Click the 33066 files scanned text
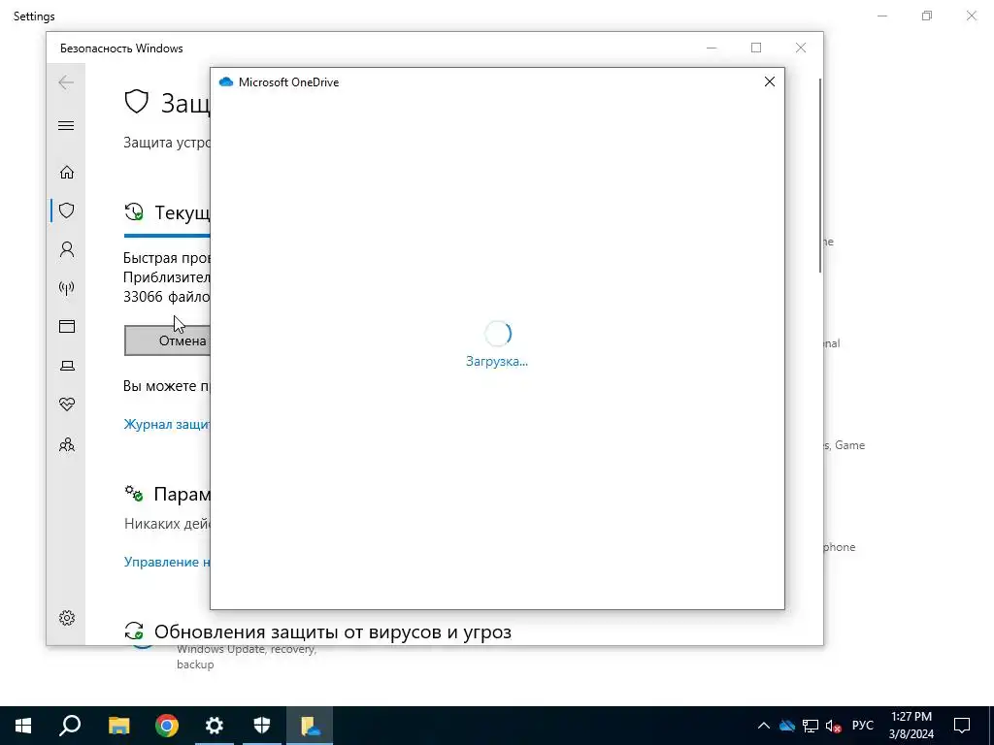Viewport: 994px width, 745px height. point(167,297)
